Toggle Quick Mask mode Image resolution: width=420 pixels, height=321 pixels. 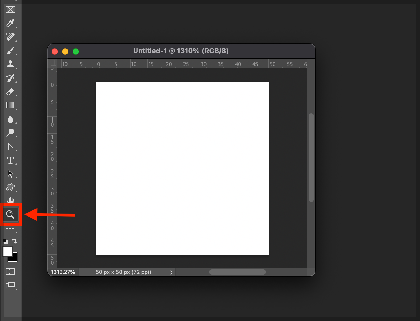click(10, 272)
